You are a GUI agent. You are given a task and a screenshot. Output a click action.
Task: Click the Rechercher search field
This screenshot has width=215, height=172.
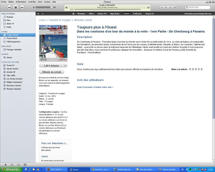[x=198, y=7]
